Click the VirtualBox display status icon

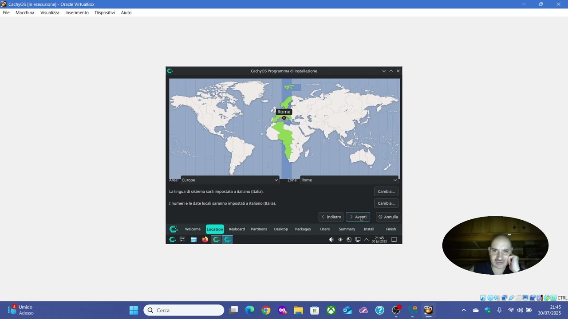click(525, 298)
